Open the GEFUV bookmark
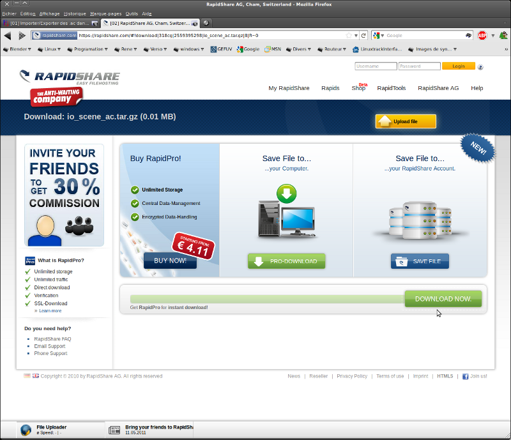 coord(221,49)
